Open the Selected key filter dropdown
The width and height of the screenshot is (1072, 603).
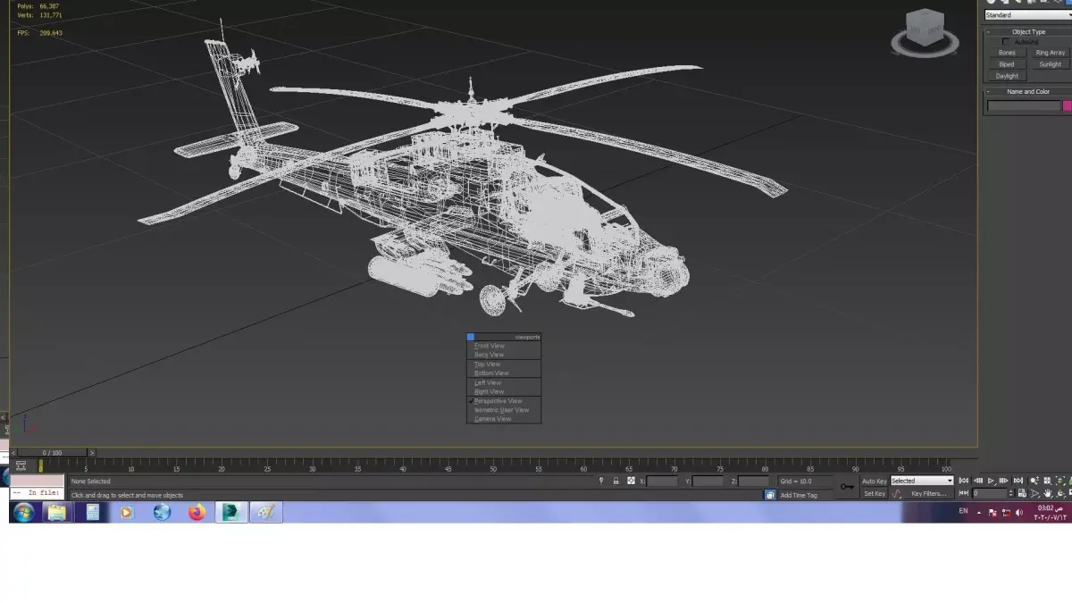[x=922, y=481]
